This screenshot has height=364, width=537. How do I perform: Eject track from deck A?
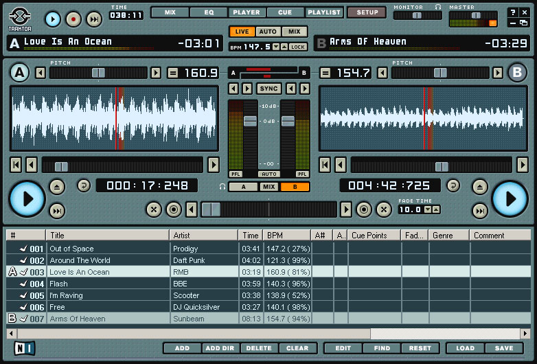tap(57, 187)
